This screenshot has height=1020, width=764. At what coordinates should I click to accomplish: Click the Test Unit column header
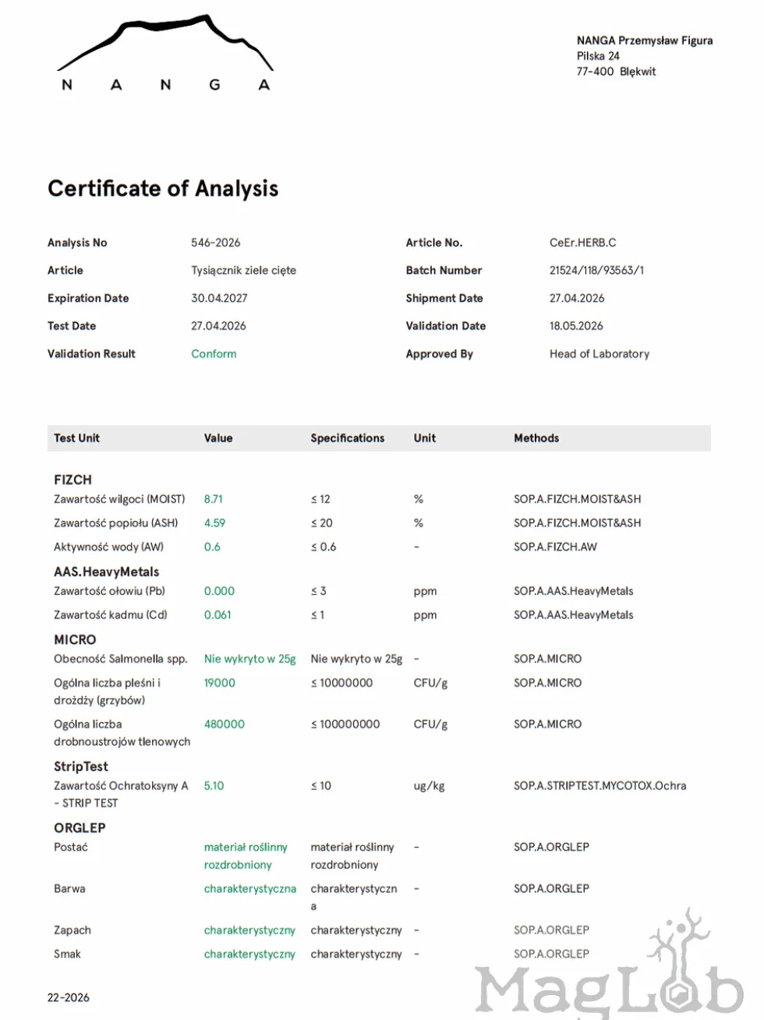(x=76, y=438)
